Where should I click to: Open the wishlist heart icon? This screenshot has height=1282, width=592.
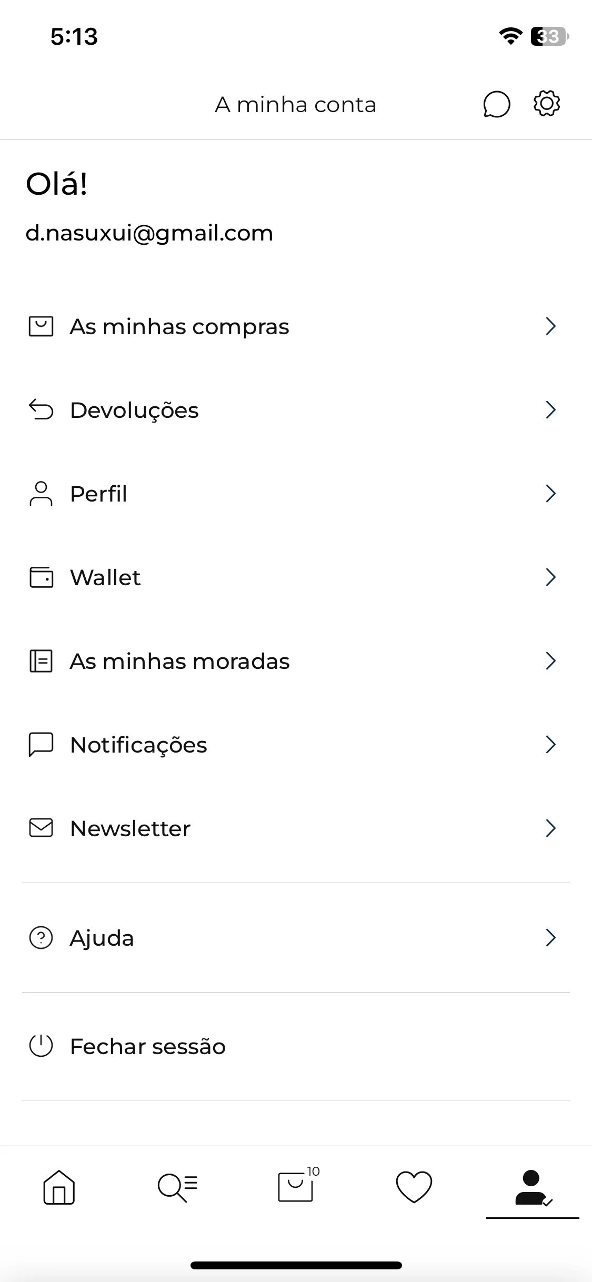tap(414, 1187)
